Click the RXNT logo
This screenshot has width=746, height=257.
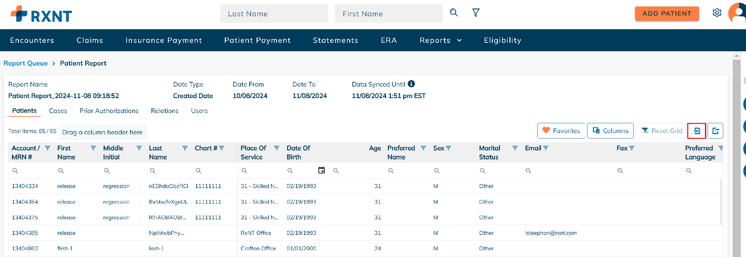[x=41, y=14]
